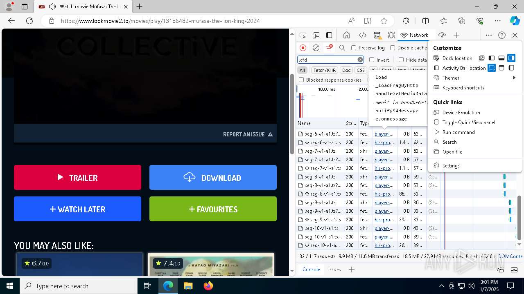Choose Open file quick link
The image size is (524, 294).
click(475, 151)
